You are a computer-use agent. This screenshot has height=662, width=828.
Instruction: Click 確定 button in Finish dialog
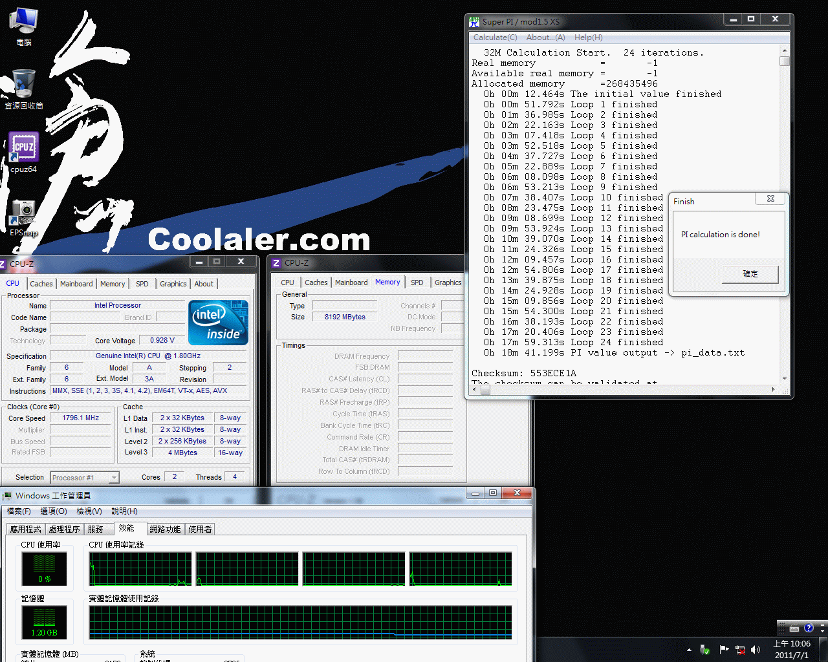click(750, 274)
